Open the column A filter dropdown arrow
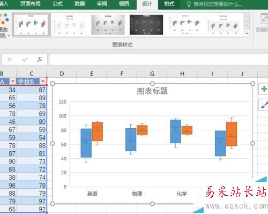The image size is (268, 214). [x=12, y=82]
